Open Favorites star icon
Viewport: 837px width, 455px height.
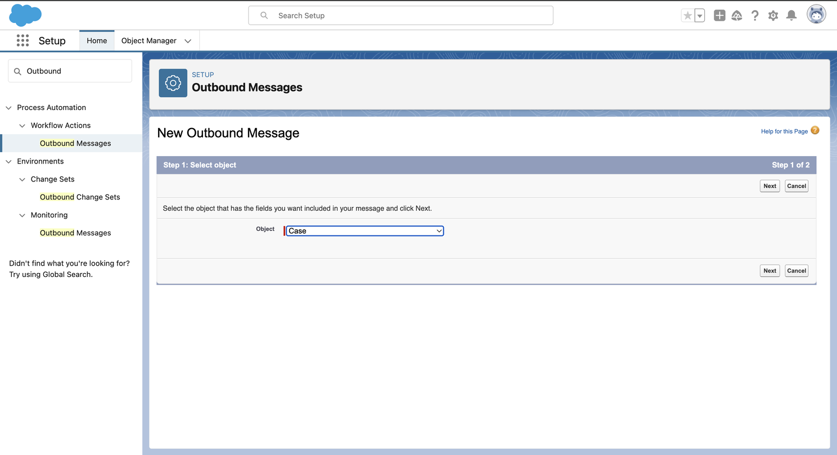pos(687,16)
